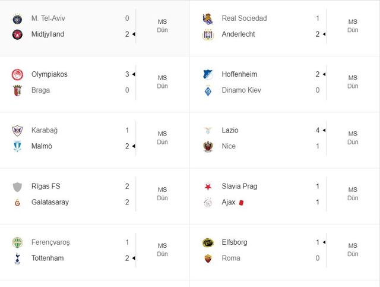Viewport: 380px width, 287px height.
Task: Click the Hoffenheim team logo
Action: click(x=208, y=74)
